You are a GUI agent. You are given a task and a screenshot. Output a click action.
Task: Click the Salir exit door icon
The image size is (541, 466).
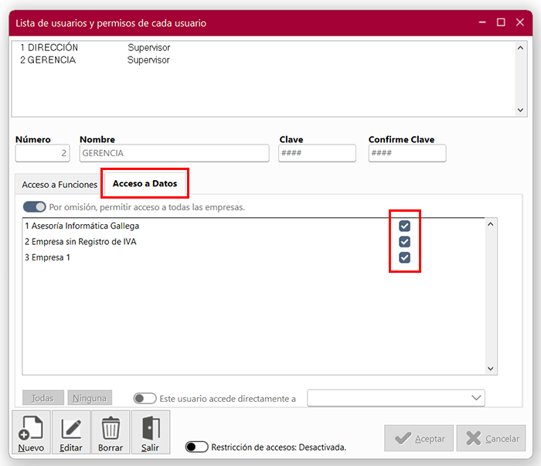point(150,428)
